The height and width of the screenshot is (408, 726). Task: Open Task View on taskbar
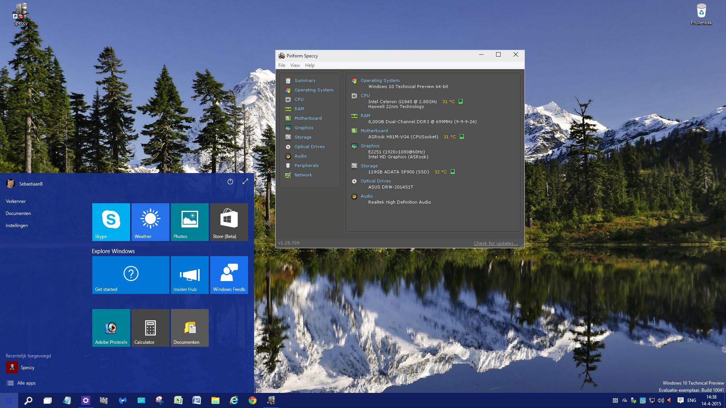click(47, 400)
